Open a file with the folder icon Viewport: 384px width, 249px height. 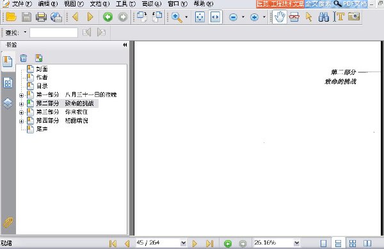(x=11, y=17)
